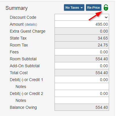Click the Amount field showing 495.00
116x116 pixels.
point(82,24)
